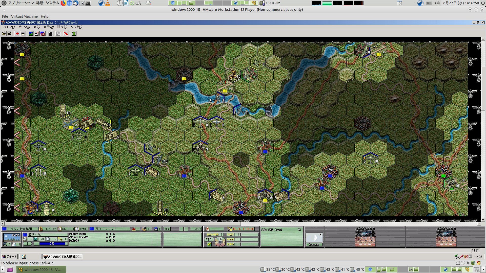Image resolution: width=486 pixels, height=273 pixels.
Task: Open the 表示(V) view menu
Action: click(48, 27)
